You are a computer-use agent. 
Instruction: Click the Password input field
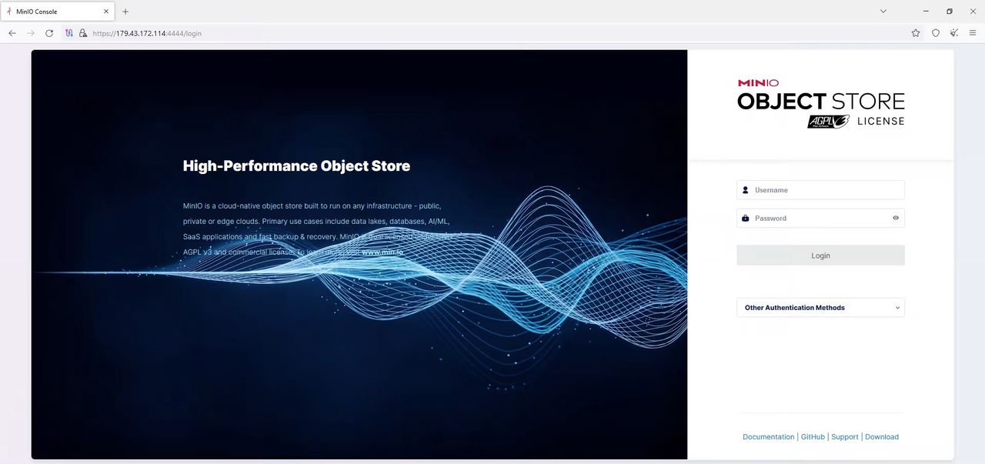[x=820, y=219]
